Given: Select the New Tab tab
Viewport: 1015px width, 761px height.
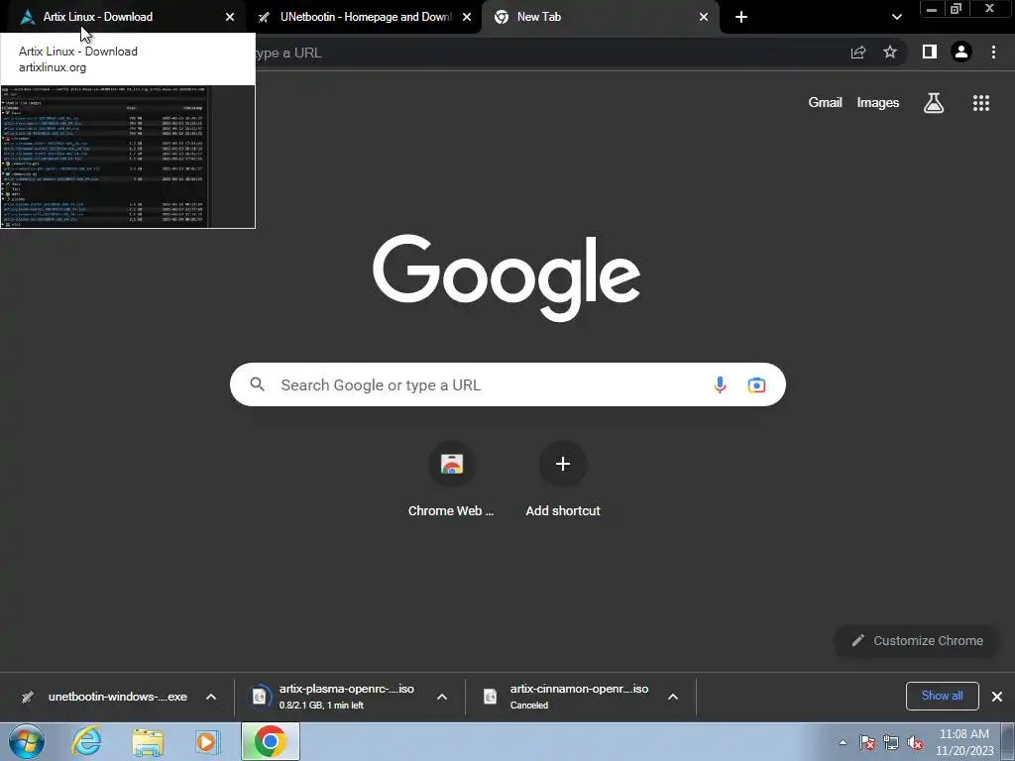Looking at the screenshot, I should click(x=600, y=17).
